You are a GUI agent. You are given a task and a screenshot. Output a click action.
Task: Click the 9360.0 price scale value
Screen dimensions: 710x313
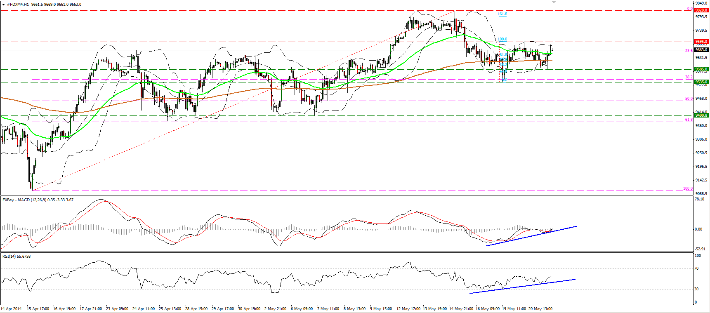pyautogui.click(x=701, y=126)
